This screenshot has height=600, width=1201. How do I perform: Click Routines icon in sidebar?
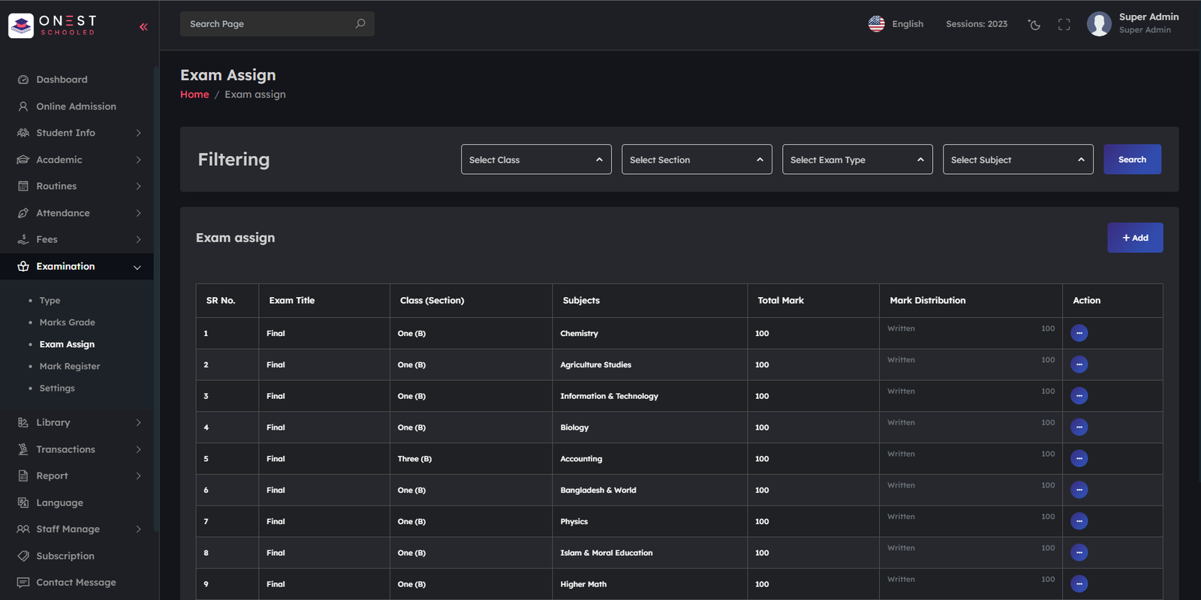click(23, 186)
